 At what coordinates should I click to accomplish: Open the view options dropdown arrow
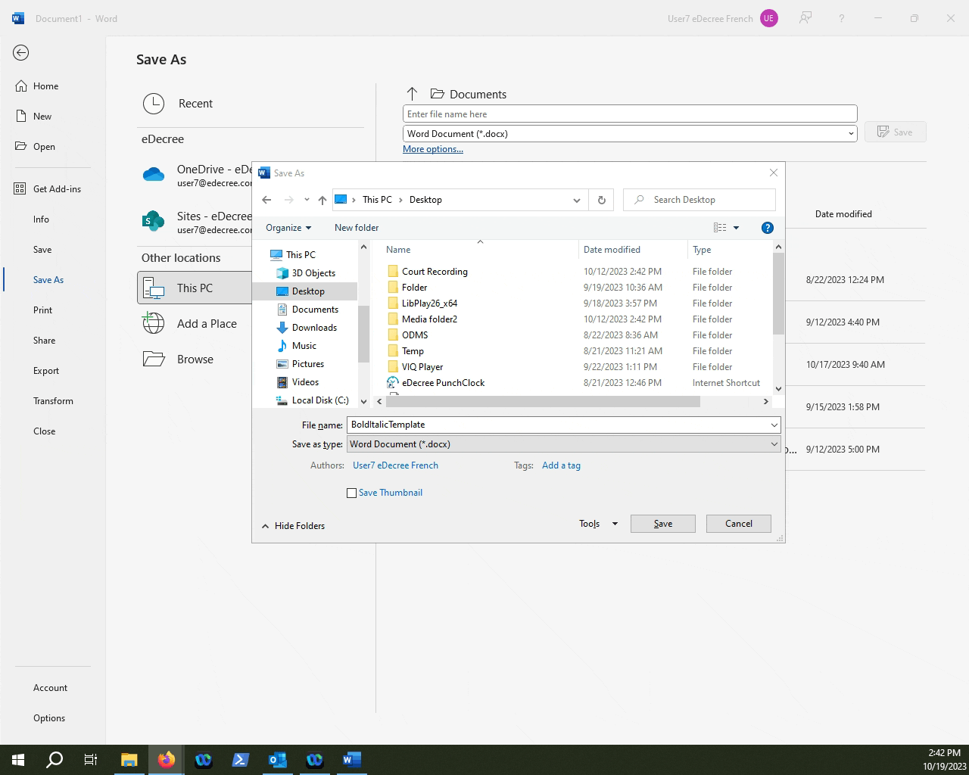coord(736,228)
